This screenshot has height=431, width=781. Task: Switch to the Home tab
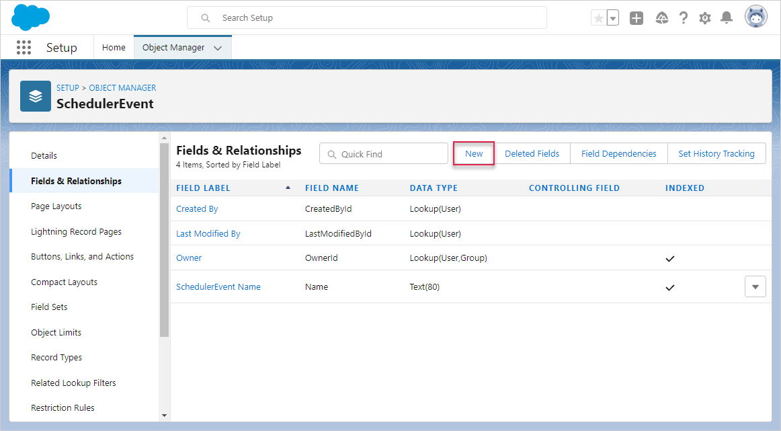tap(114, 48)
